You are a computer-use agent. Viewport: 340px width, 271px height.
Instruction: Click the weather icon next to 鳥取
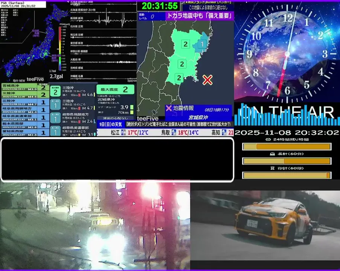point(174,132)
